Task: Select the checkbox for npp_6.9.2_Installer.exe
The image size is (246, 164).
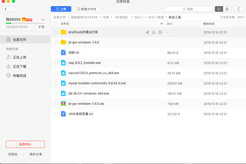Action: click(56, 63)
